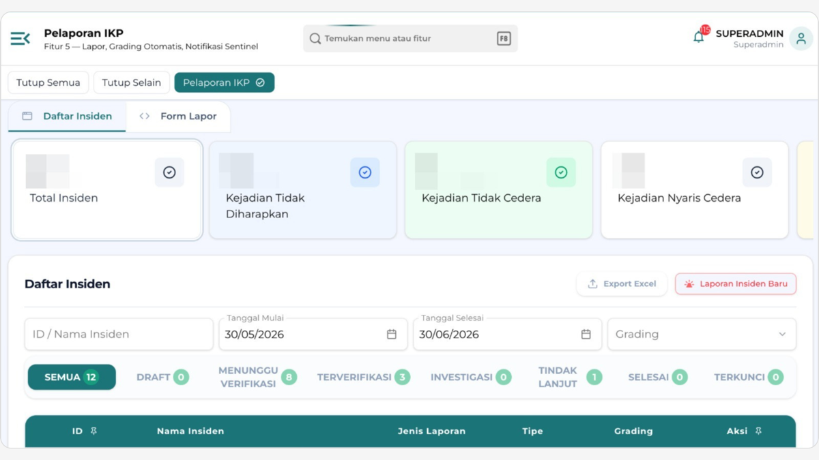Open the Superadmin profile avatar
This screenshot has height=460, width=819.
(801, 39)
